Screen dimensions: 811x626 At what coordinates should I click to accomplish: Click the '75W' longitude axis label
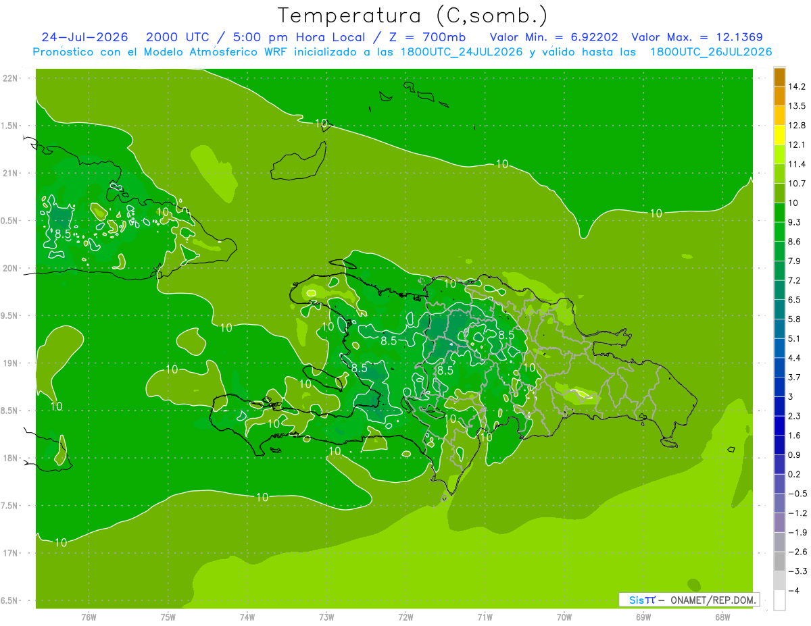point(168,617)
